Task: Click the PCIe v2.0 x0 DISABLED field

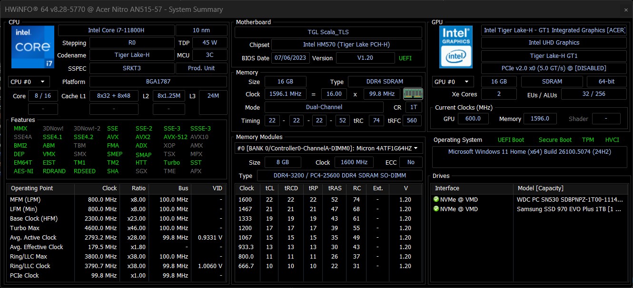Action: [554, 68]
